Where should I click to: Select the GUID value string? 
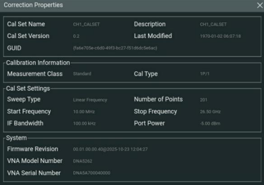point(115,48)
